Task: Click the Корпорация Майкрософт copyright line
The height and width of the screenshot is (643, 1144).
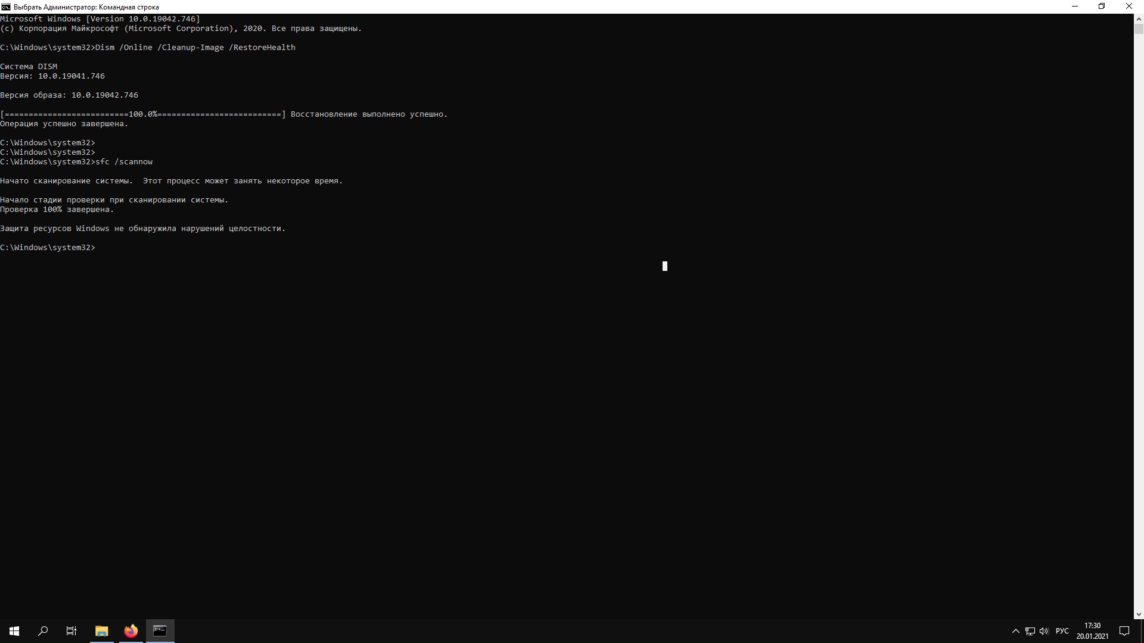Action: point(181,29)
